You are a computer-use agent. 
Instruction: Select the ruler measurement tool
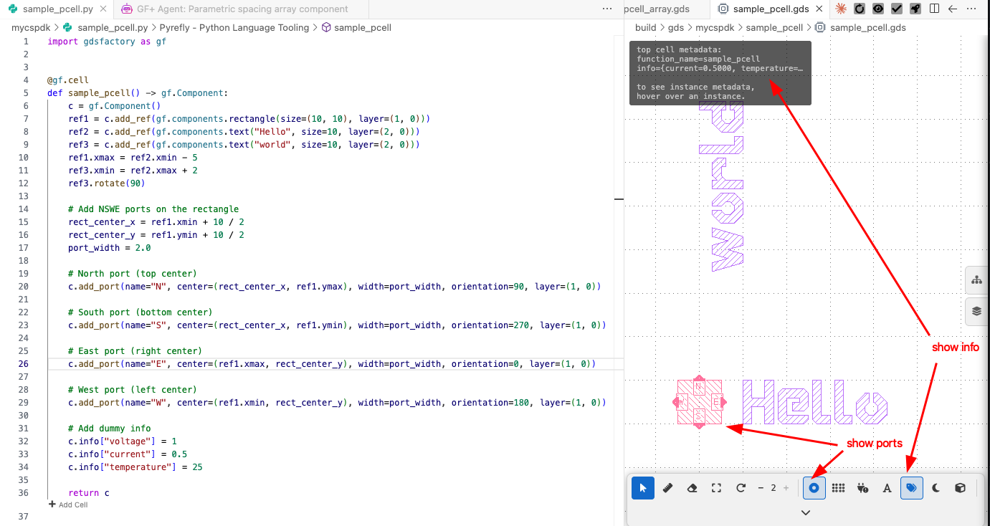coord(667,488)
